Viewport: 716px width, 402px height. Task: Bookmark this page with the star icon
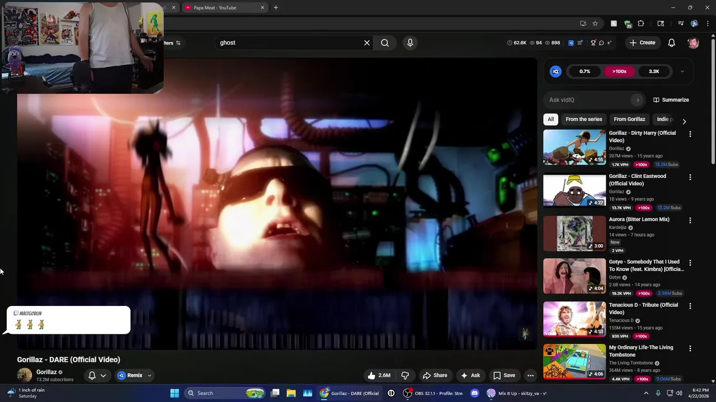(x=595, y=23)
